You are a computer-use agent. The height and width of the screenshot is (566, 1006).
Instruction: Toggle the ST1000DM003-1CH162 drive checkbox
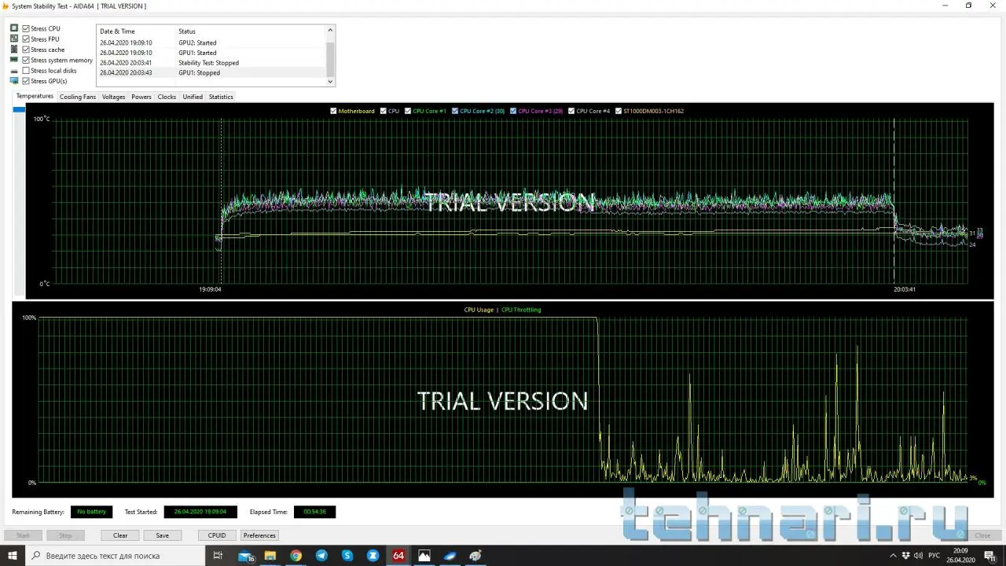click(619, 111)
